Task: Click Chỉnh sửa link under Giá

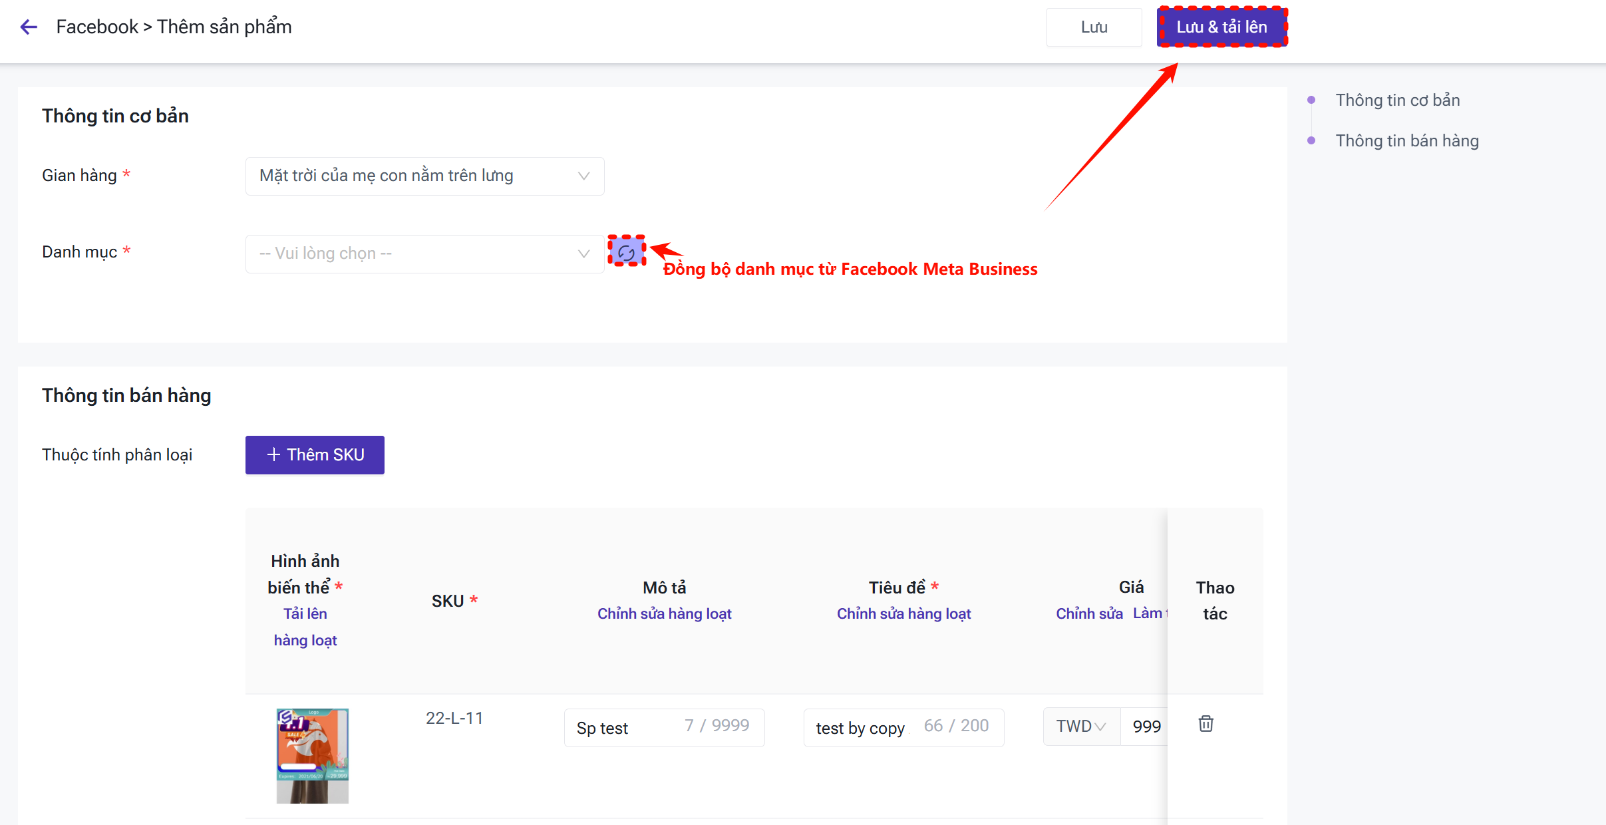Action: 1089,614
